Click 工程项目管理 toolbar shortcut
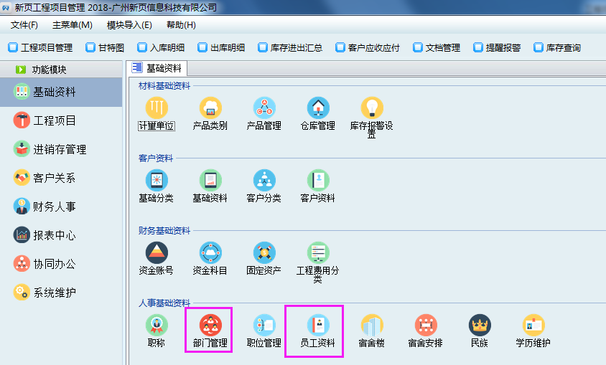606x365 pixels. (40, 47)
